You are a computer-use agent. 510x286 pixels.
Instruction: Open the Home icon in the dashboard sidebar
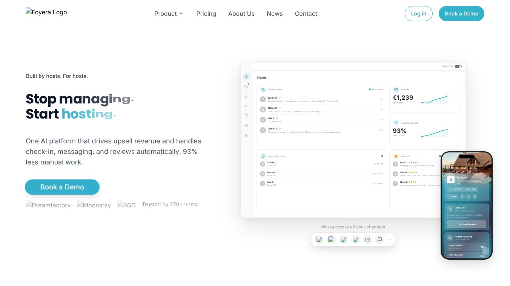(246, 76)
